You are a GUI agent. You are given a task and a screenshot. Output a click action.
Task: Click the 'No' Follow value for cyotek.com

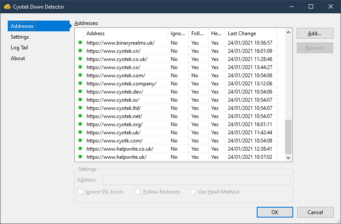point(195,76)
